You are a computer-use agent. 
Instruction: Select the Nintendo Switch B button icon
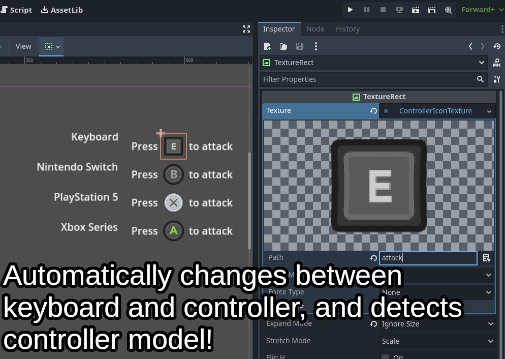[174, 174]
